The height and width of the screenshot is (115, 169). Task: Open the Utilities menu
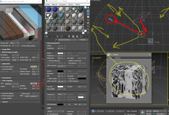(78, 5)
